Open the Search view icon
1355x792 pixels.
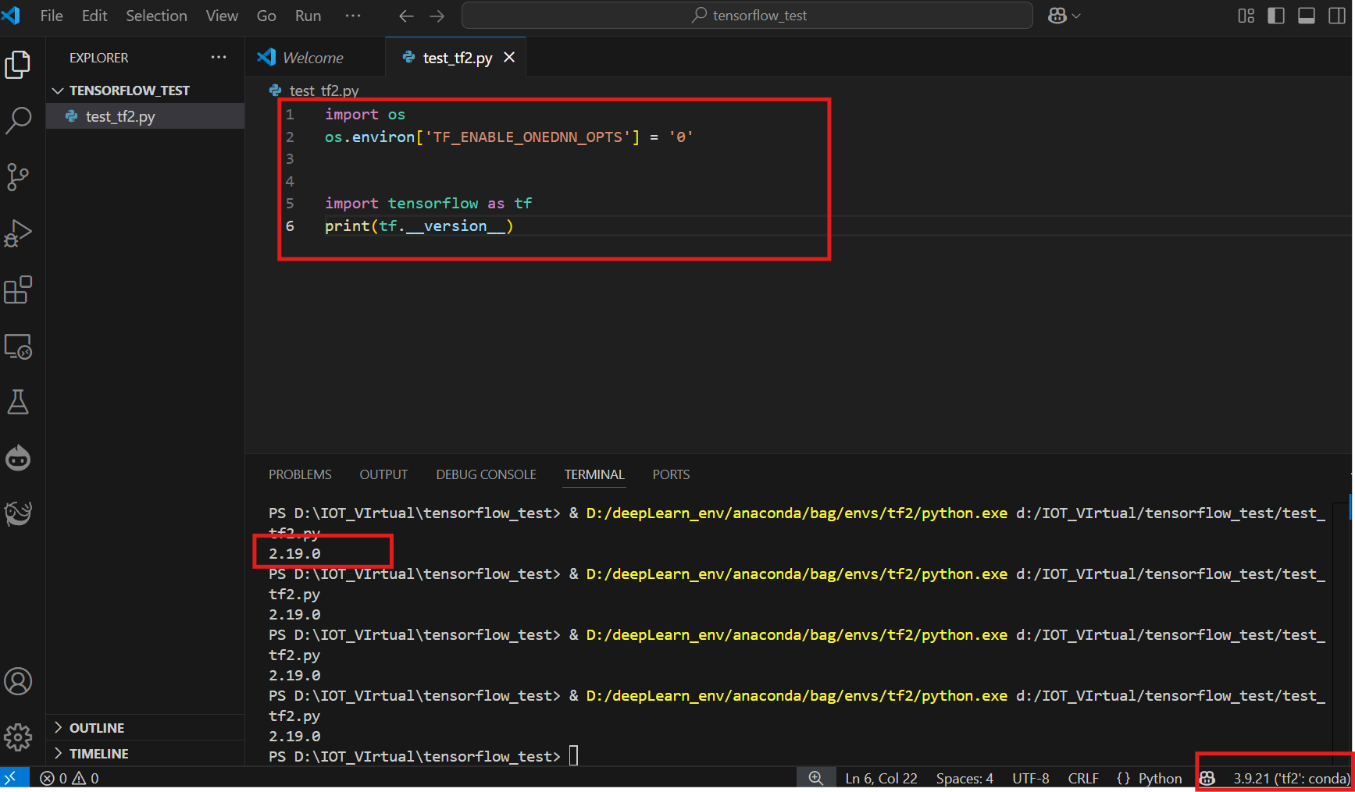tap(18, 121)
